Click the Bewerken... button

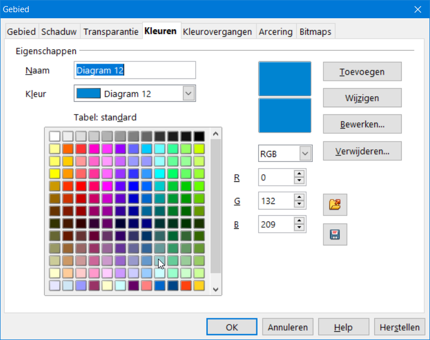362,124
